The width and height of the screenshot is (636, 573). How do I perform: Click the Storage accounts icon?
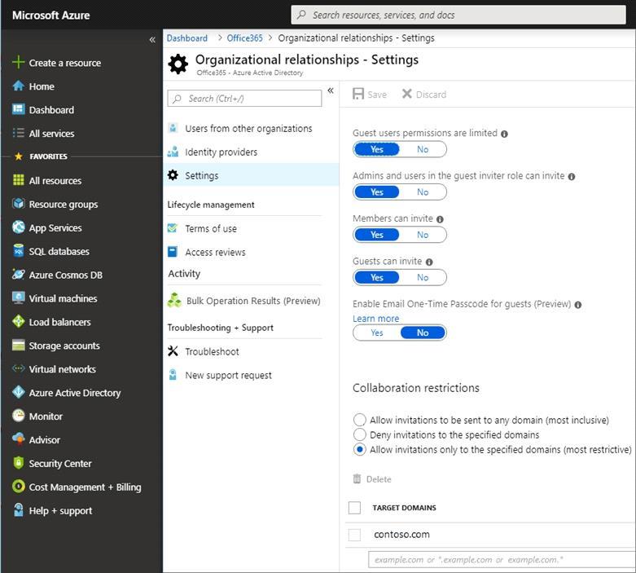[x=19, y=346]
